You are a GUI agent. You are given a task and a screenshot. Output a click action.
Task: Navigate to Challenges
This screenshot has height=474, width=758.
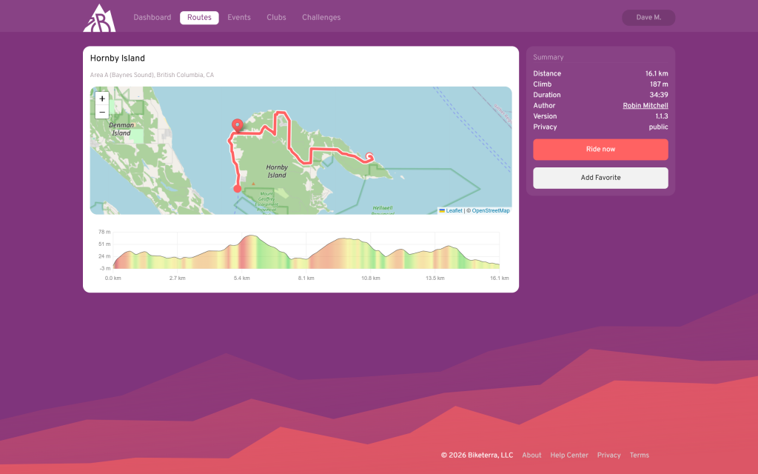click(321, 18)
